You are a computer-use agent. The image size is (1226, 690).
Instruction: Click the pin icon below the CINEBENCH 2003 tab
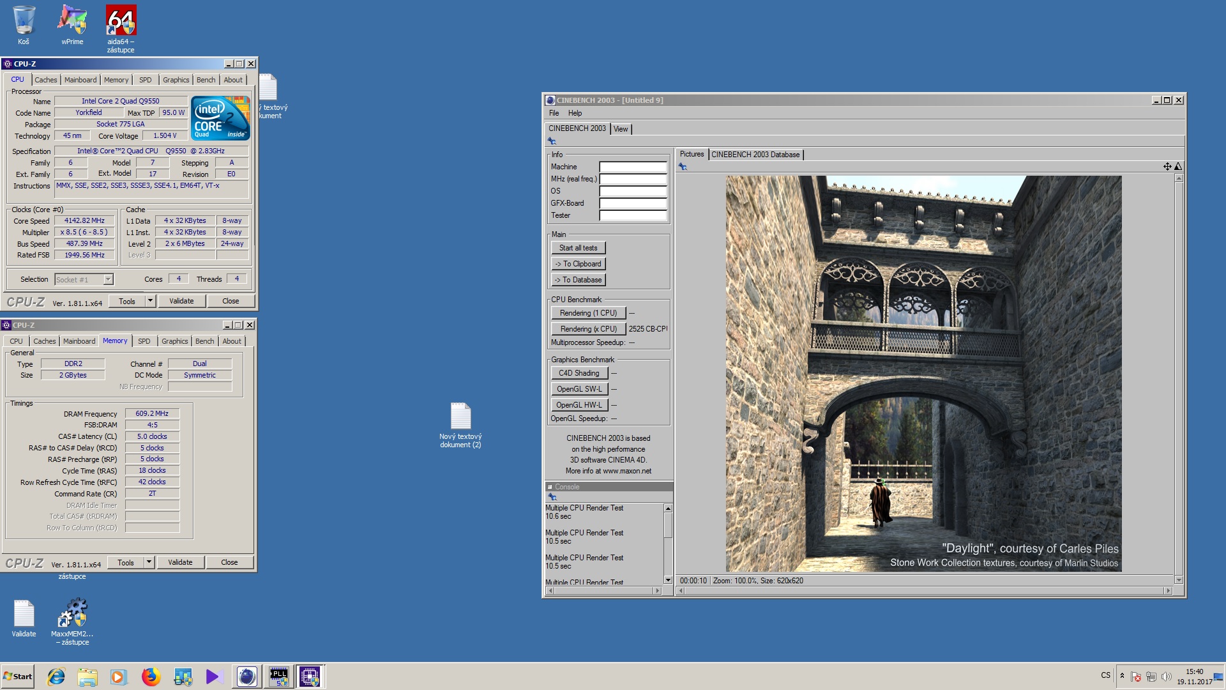[552, 141]
